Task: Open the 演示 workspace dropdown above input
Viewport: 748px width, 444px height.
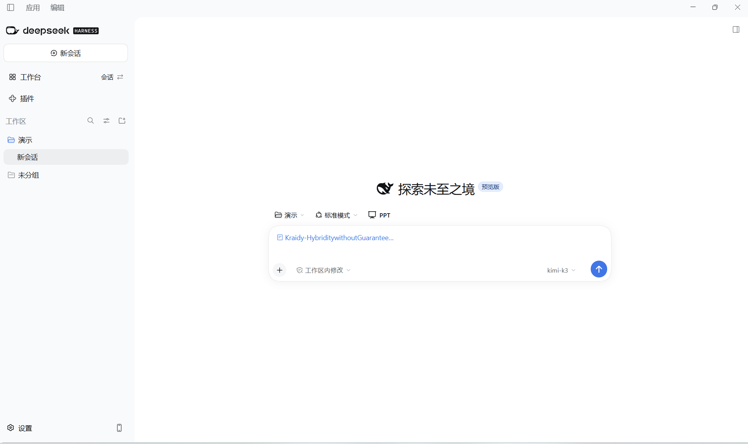Action: (289, 215)
